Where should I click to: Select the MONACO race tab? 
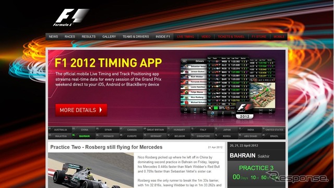[108, 136]
